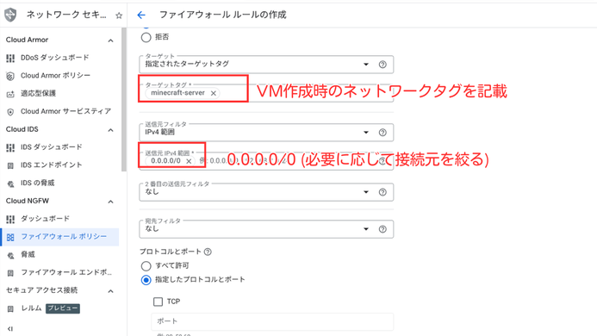
Task: Remove the minecraft-server target tag chip
Action: pyautogui.click(x=214, y=93)
